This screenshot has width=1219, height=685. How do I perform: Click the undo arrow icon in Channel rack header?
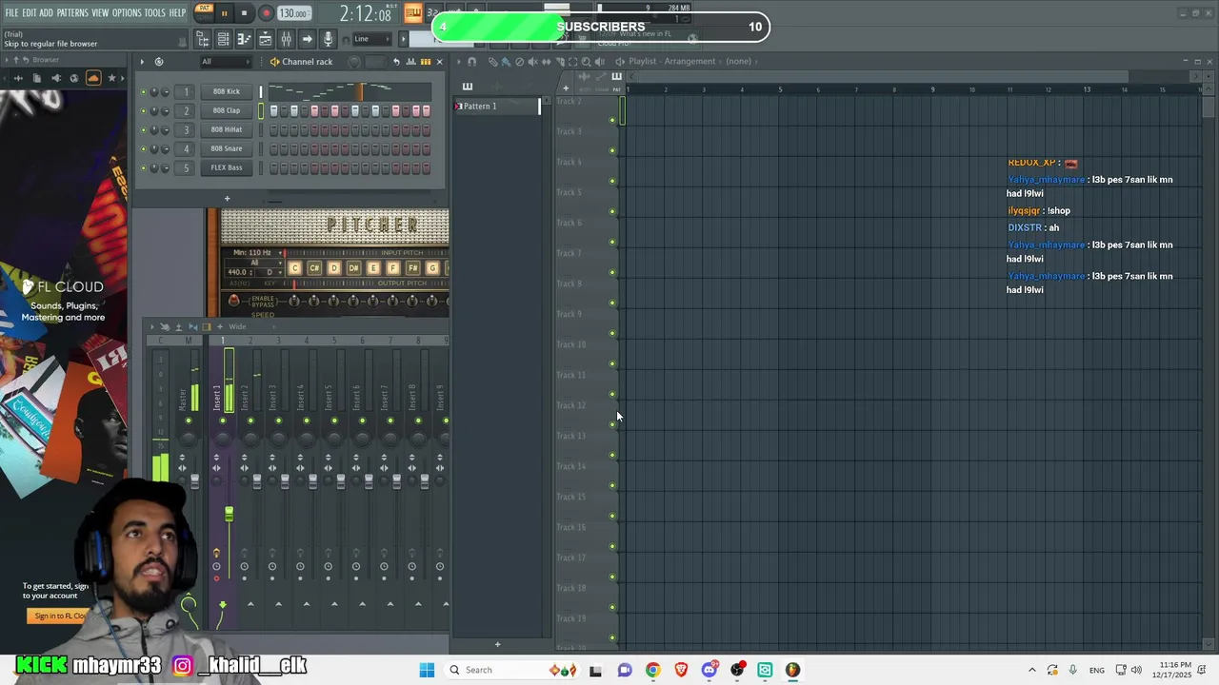tap(396, 62)
